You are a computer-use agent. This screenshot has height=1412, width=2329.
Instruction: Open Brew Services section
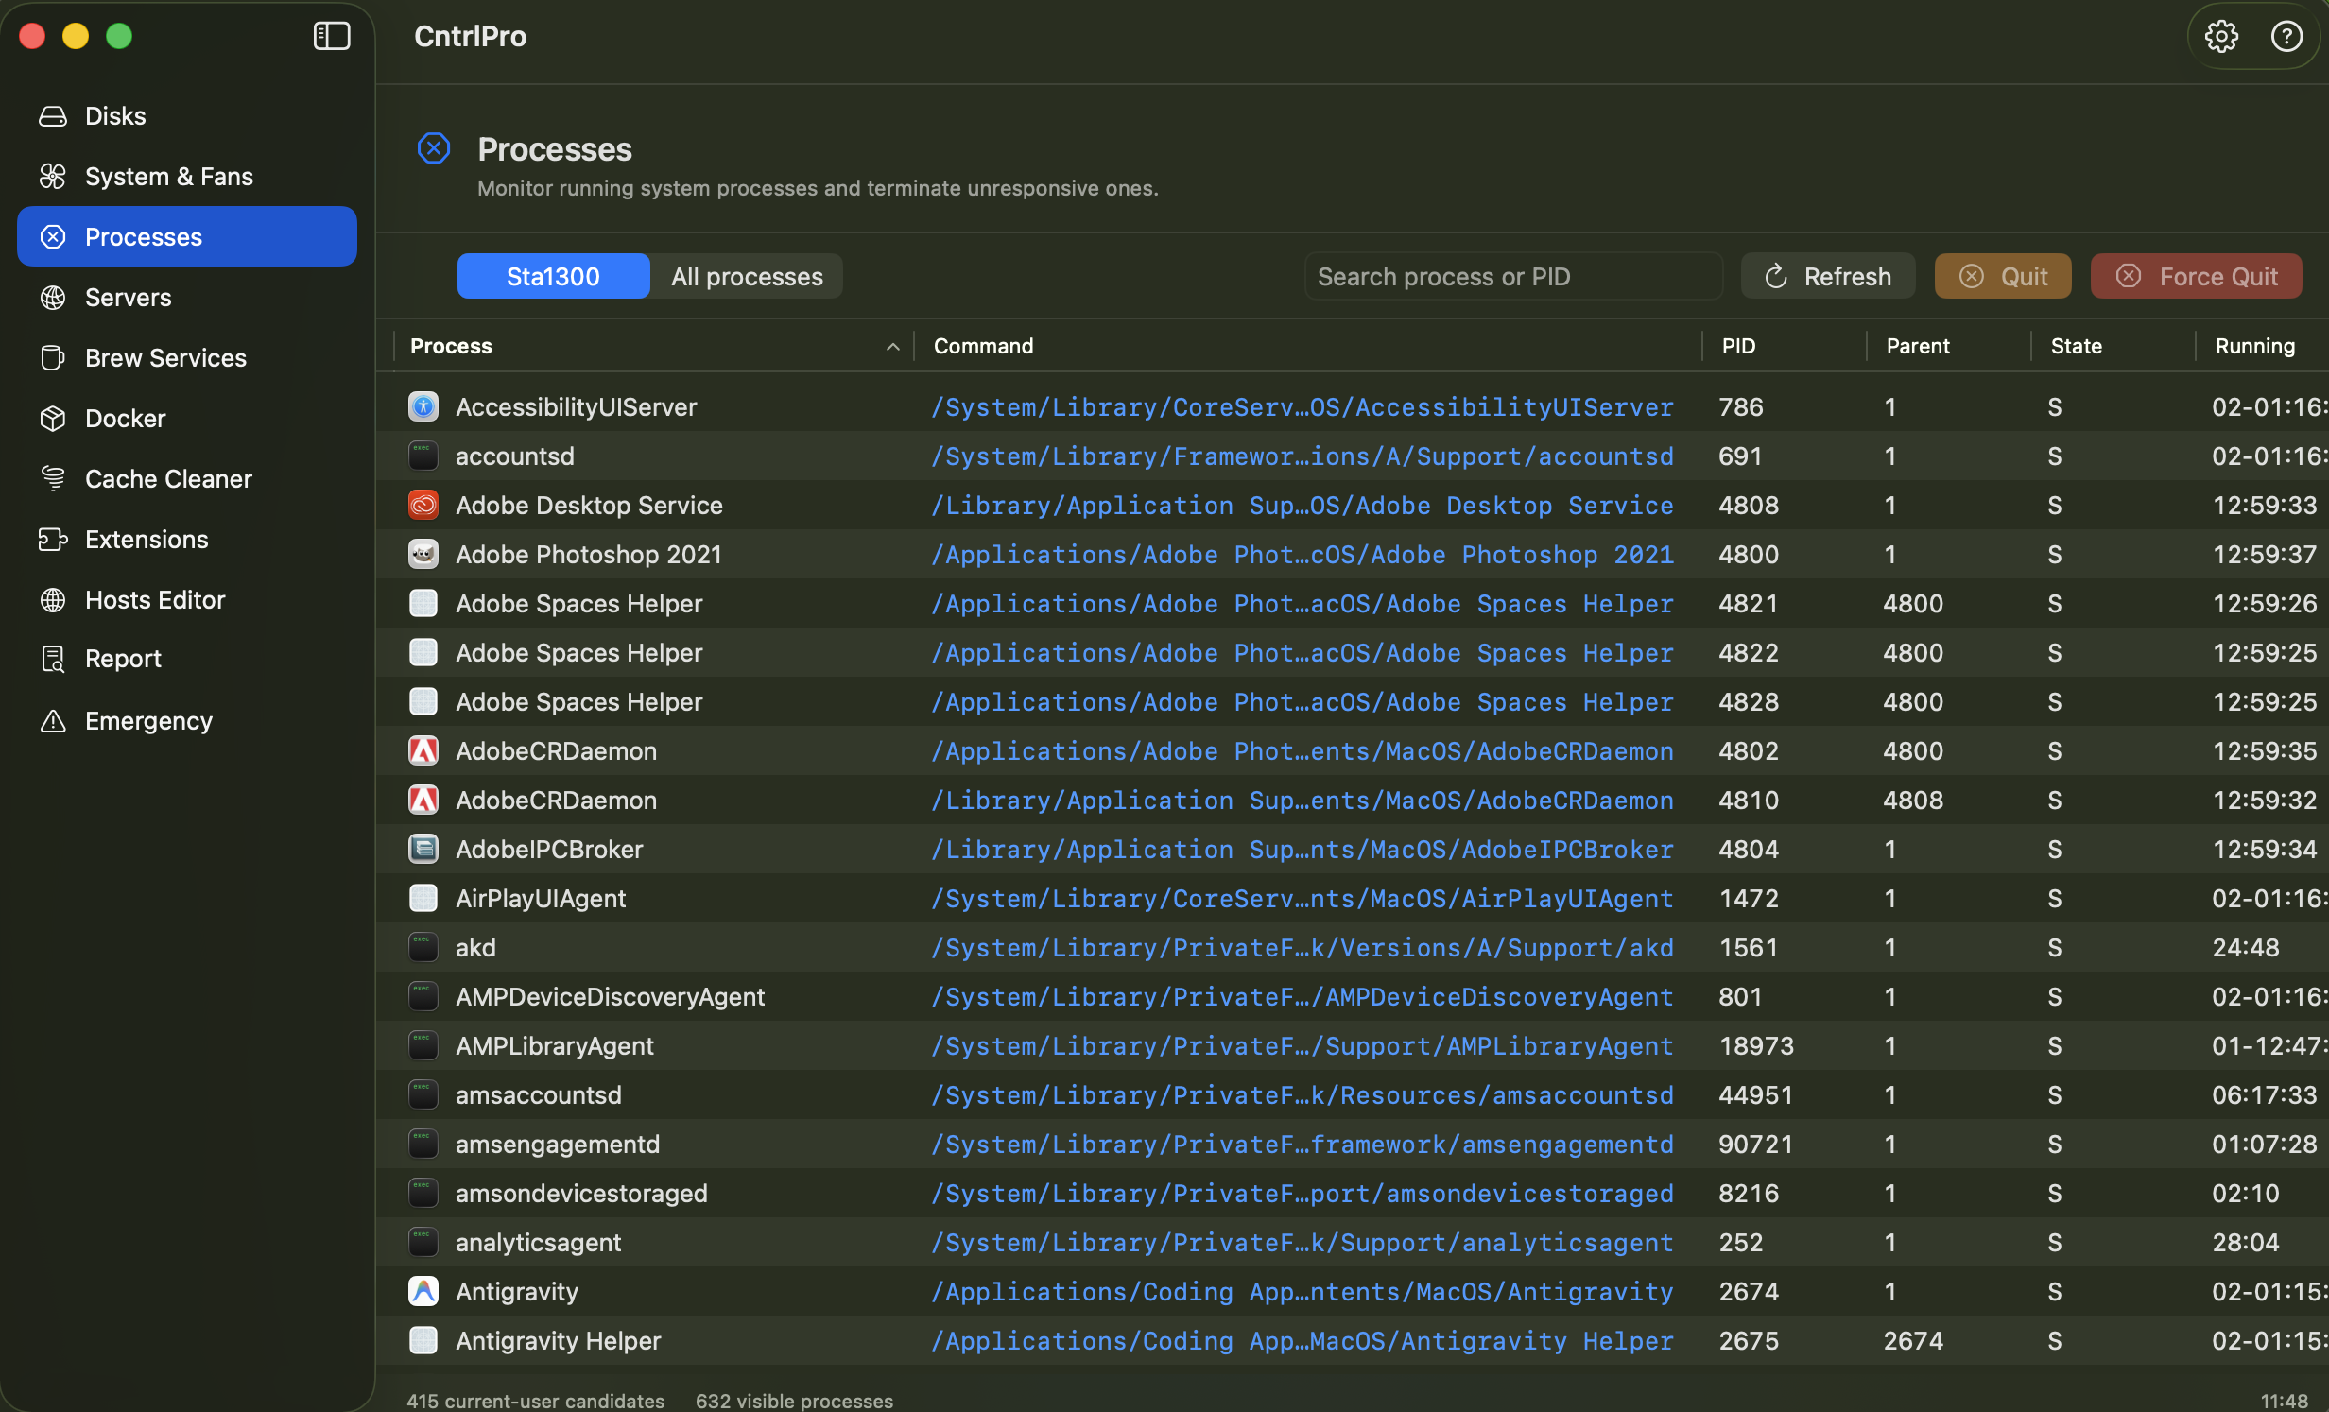[x=186, y=358]
